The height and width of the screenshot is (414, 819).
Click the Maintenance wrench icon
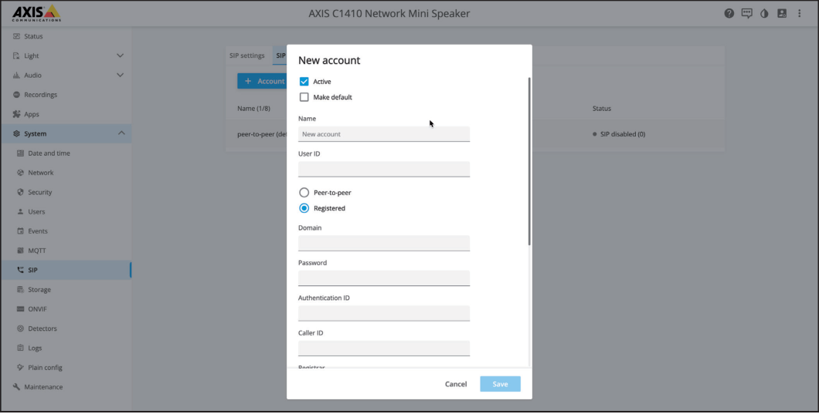tap(16, 387)
